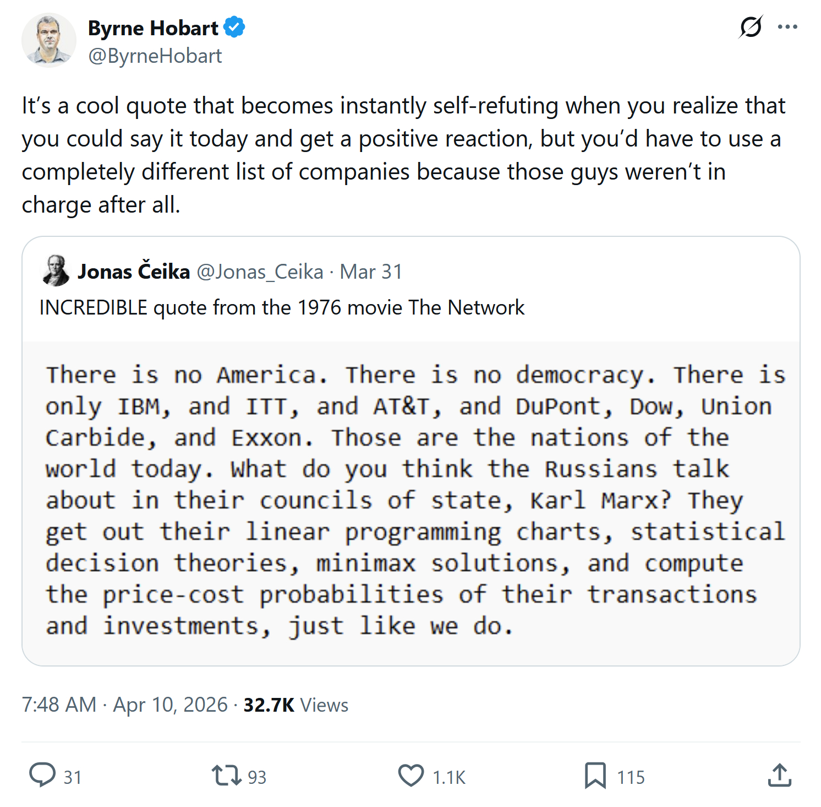This screenshot has width=821, height=807.
Task: Click the 7:48 AM Apr 10, 2026 timestamp
Action: point(124,705)
